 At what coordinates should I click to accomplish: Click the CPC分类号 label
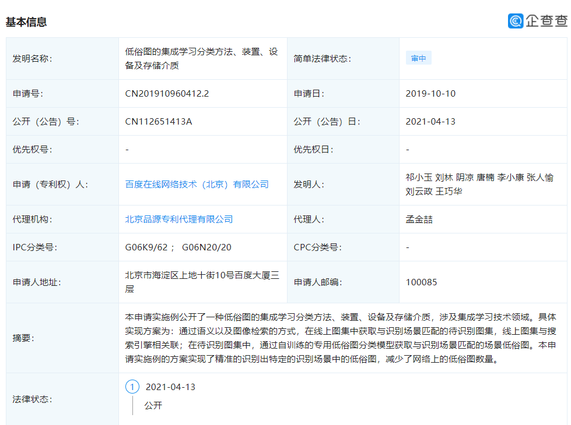317,247
